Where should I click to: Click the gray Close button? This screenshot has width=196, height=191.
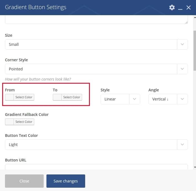pyautogui.click(x=24, y=181)
